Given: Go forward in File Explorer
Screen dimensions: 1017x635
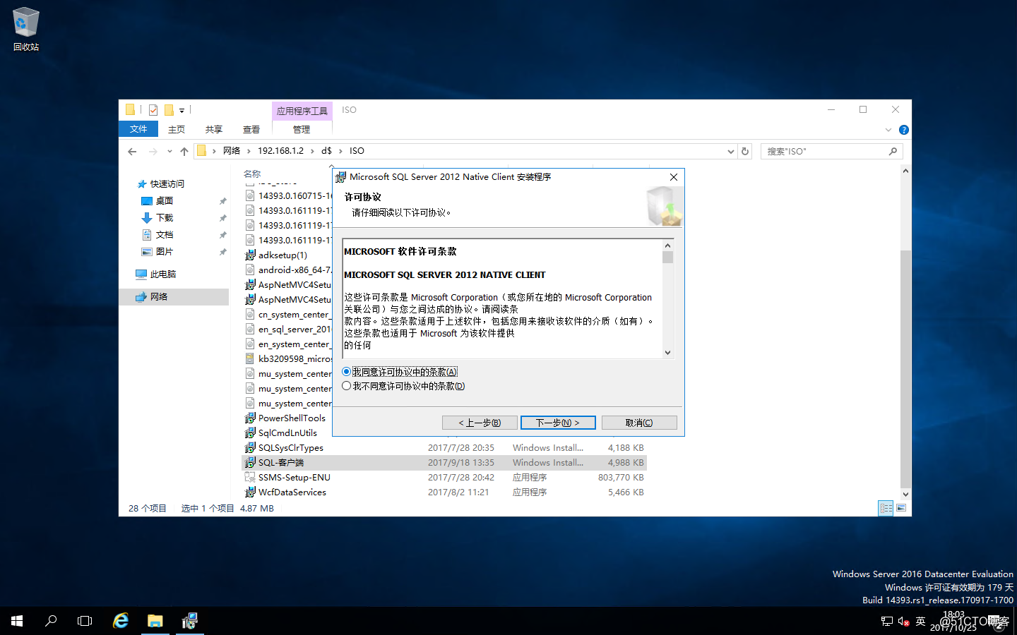Looking at the screenshot, I should (153, 151).
